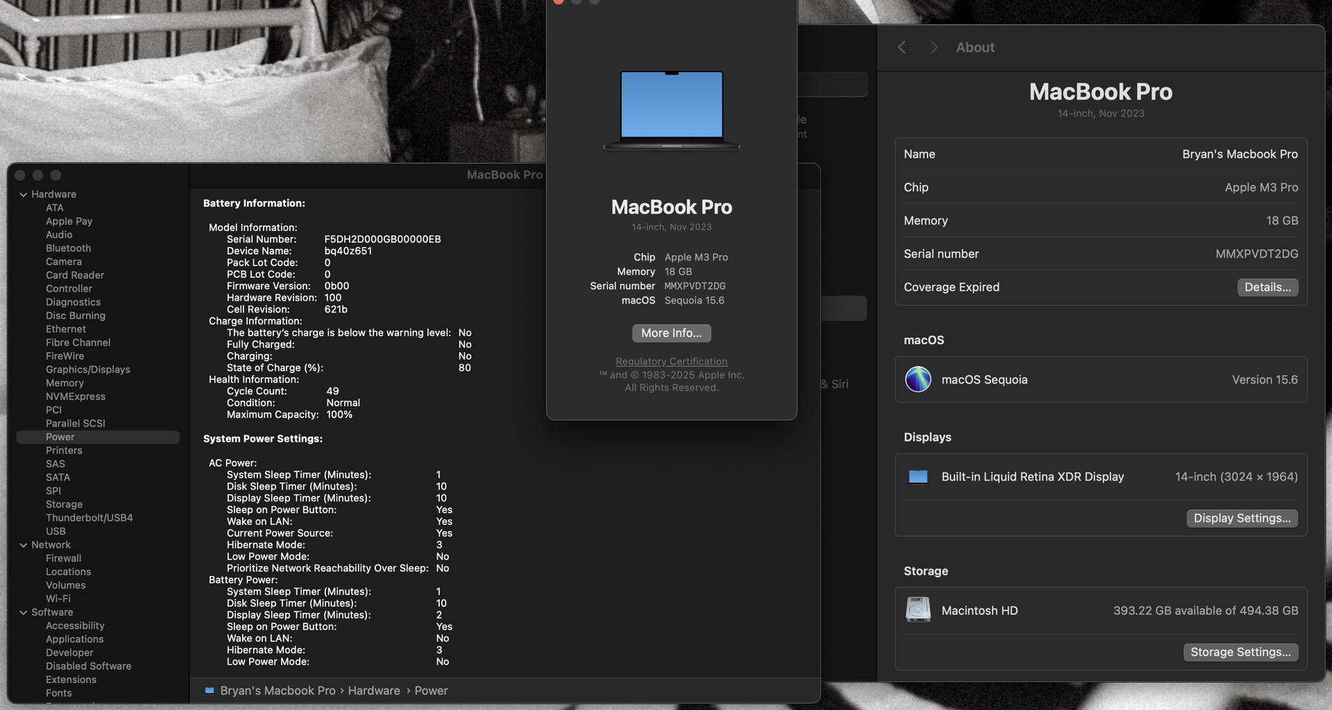
Task: Select Thunderbolt/USB4 item
Action: click(x=89, y=518)
